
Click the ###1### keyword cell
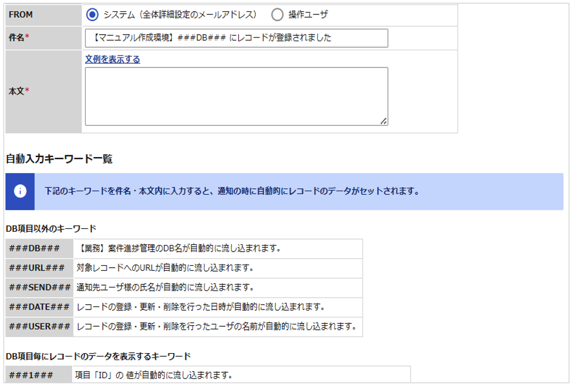pos(39,375)
